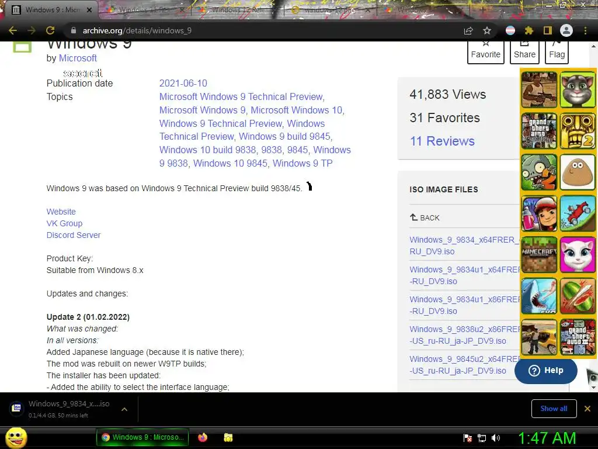Open the VK Group link
Image resolution: width=598 pixels, height=449 pixels.
[x=64, y=223]
